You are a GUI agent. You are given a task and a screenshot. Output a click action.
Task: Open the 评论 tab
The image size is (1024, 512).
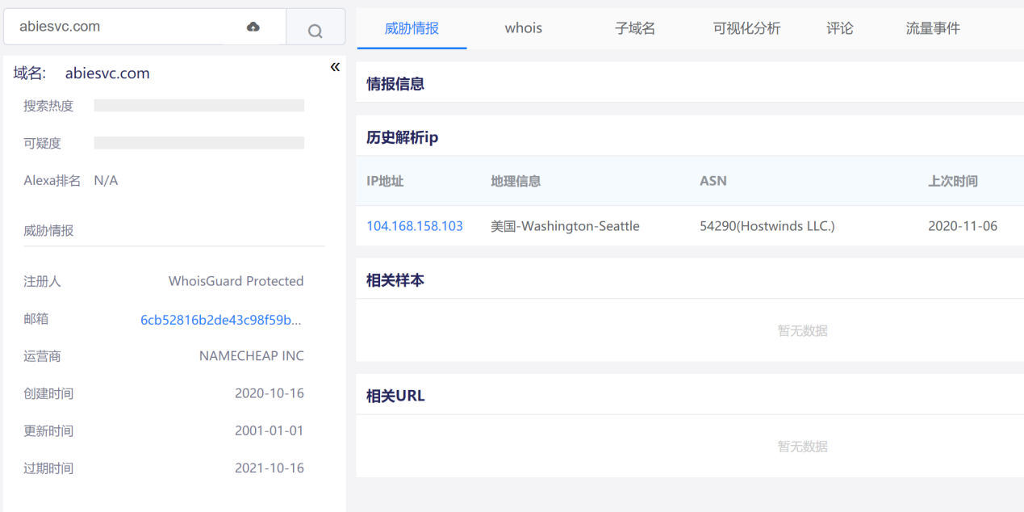point(840,28)
